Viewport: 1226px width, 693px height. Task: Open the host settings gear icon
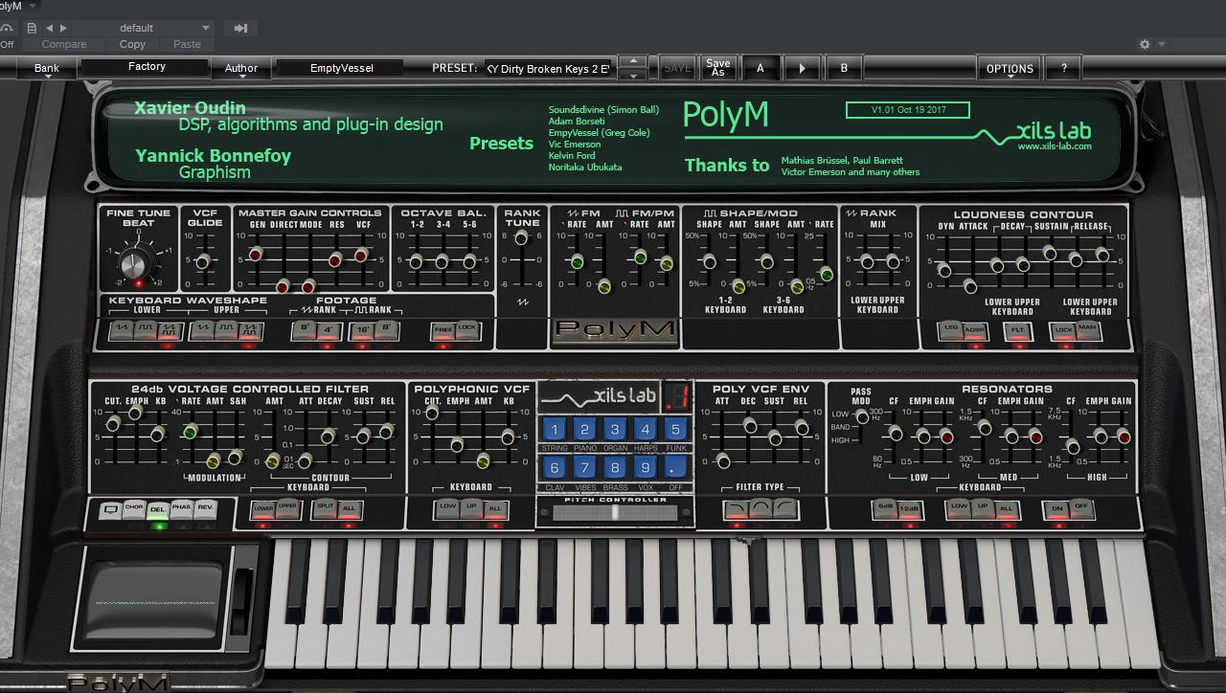coord(1145,44)
